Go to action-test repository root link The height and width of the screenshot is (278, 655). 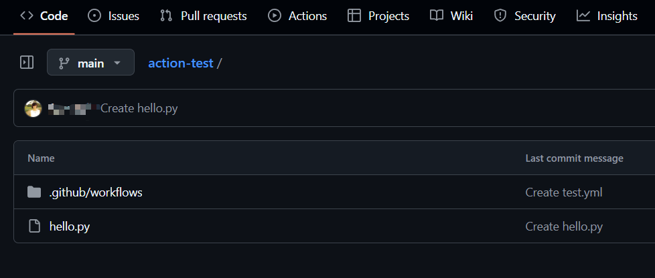click(180, 63)
